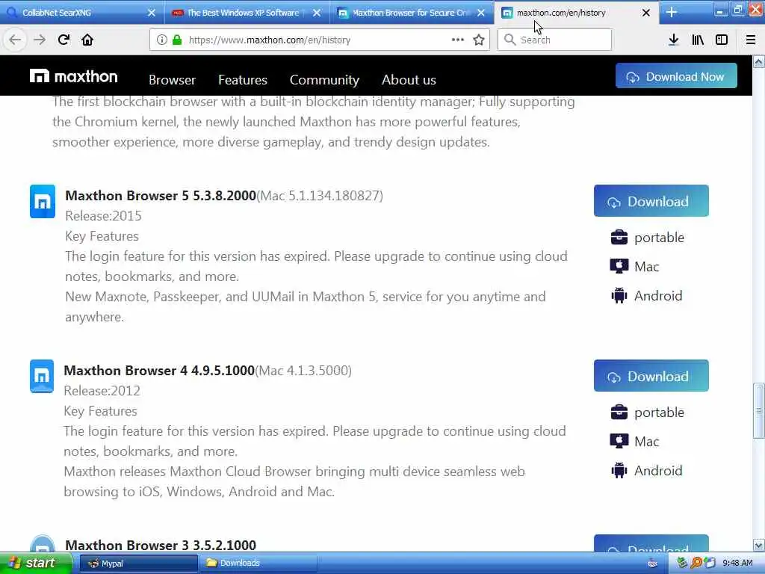Close the Maxthon Browser for Secure tab

click(x=481, y=13)
